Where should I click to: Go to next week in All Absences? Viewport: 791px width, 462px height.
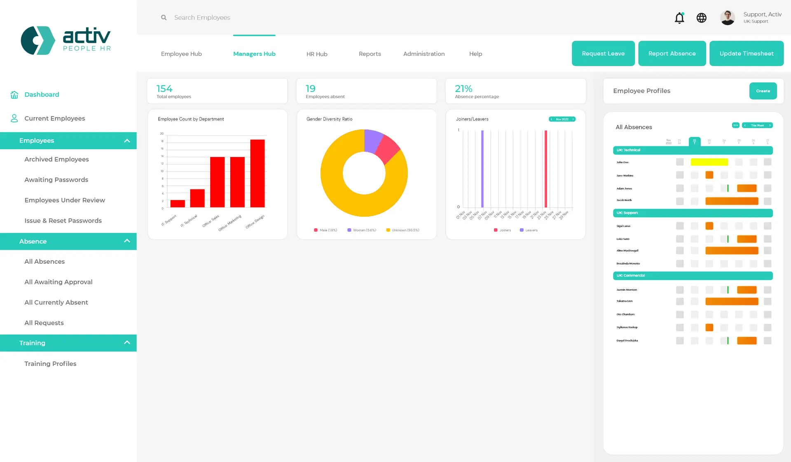point(770,125)
